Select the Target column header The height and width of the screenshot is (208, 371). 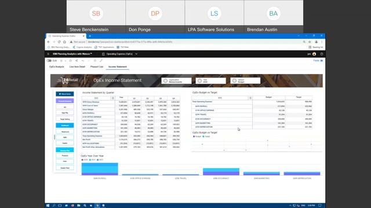click(299, 97)
